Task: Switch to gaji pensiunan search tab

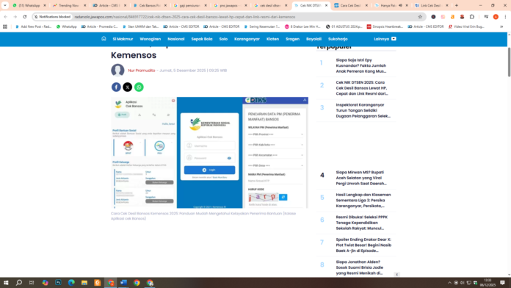Action: [x=189, y=6]
